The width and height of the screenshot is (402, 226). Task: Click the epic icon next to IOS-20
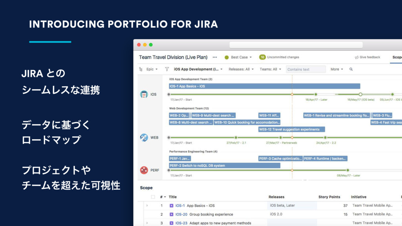(x=172, y=214)
